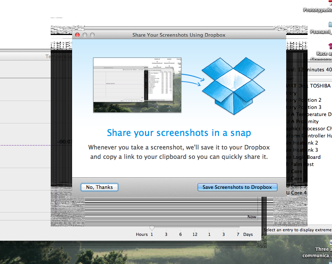Select the 'nk 3' heatsink sensor row
The height and width of the screenshot is (264, 332).
[x=309, y=150]
